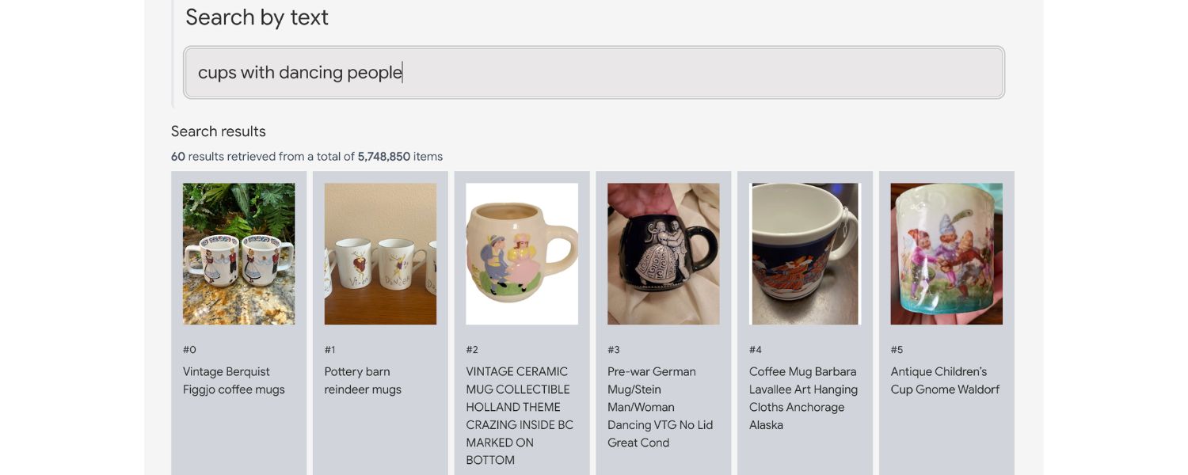
Task: Open the Berquist Figgjo coffee mugs photo
Action: pos(238,254)
